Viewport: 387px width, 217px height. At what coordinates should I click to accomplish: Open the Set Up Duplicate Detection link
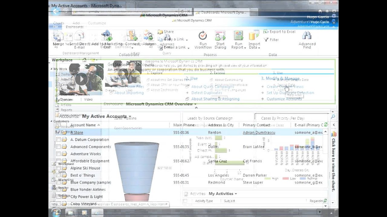coord(290,93)
